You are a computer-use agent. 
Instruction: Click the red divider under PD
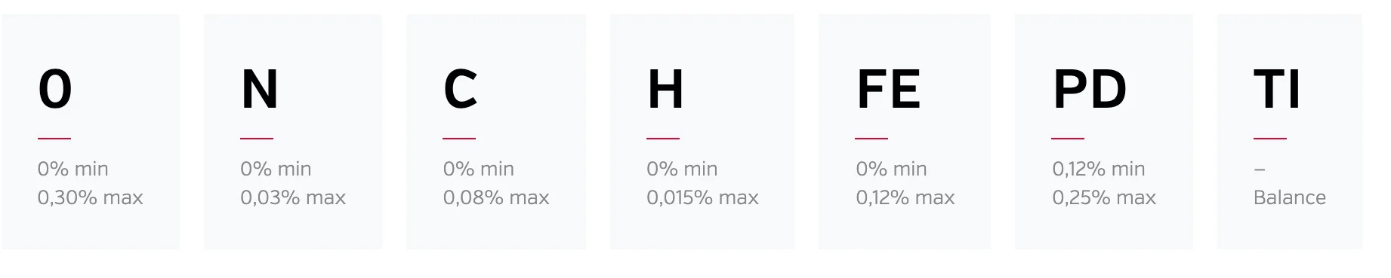pyautogui.click(x=1068, y=139)
